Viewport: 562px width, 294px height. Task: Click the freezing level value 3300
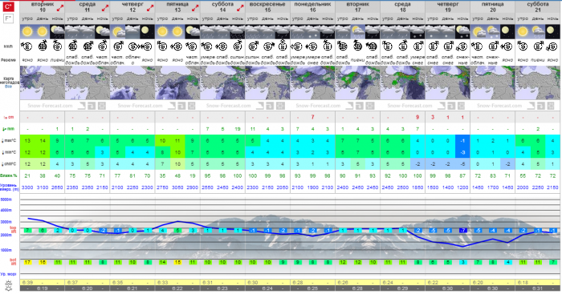tap(27, 187)
